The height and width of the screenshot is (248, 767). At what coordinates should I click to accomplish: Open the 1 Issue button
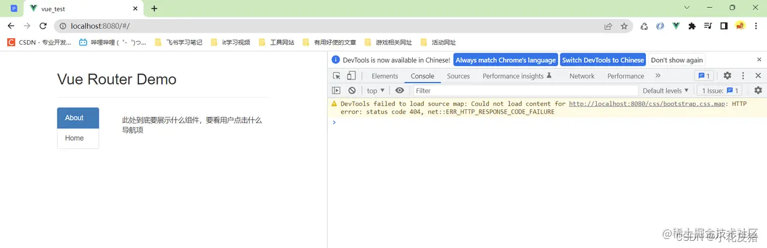pyautogui.click(x=721, y=90)
